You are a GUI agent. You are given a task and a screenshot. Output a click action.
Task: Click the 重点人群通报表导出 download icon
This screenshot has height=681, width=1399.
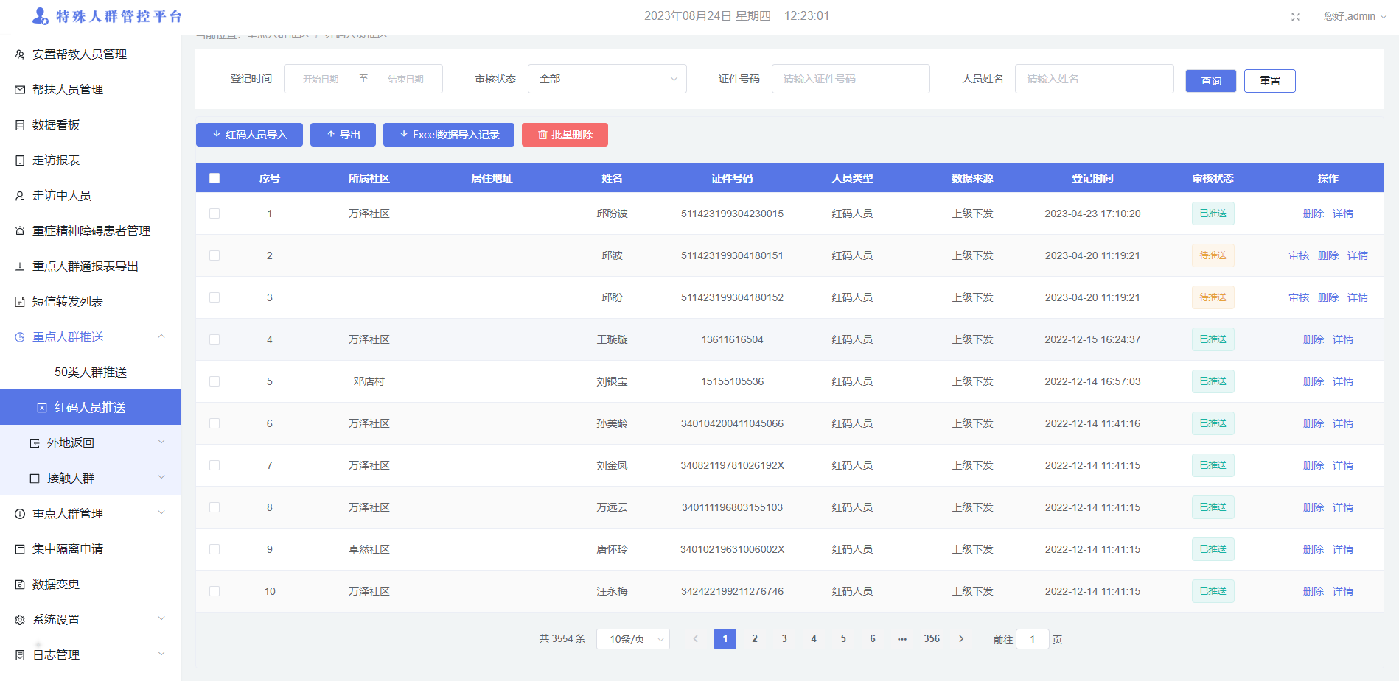20,267
